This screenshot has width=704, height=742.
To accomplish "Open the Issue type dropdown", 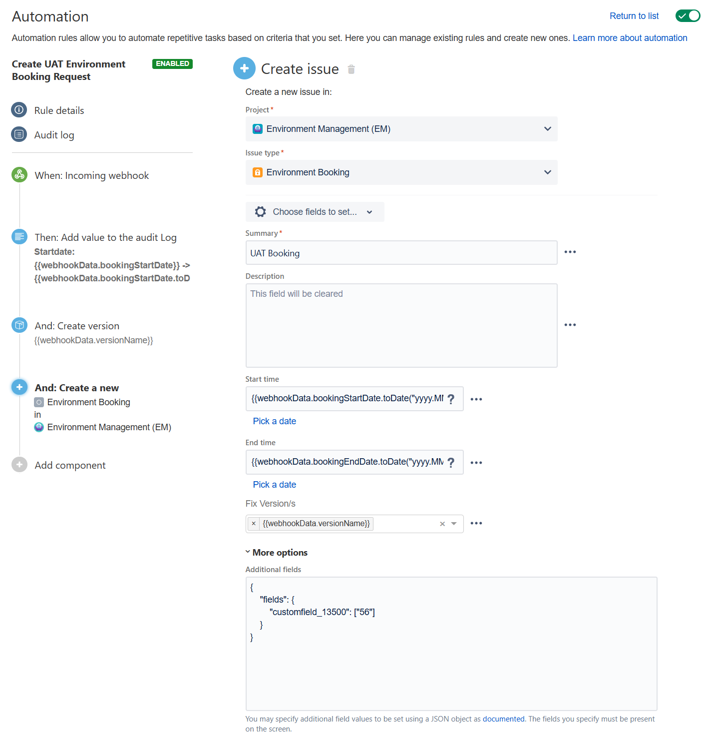I will tap(401, 172).
